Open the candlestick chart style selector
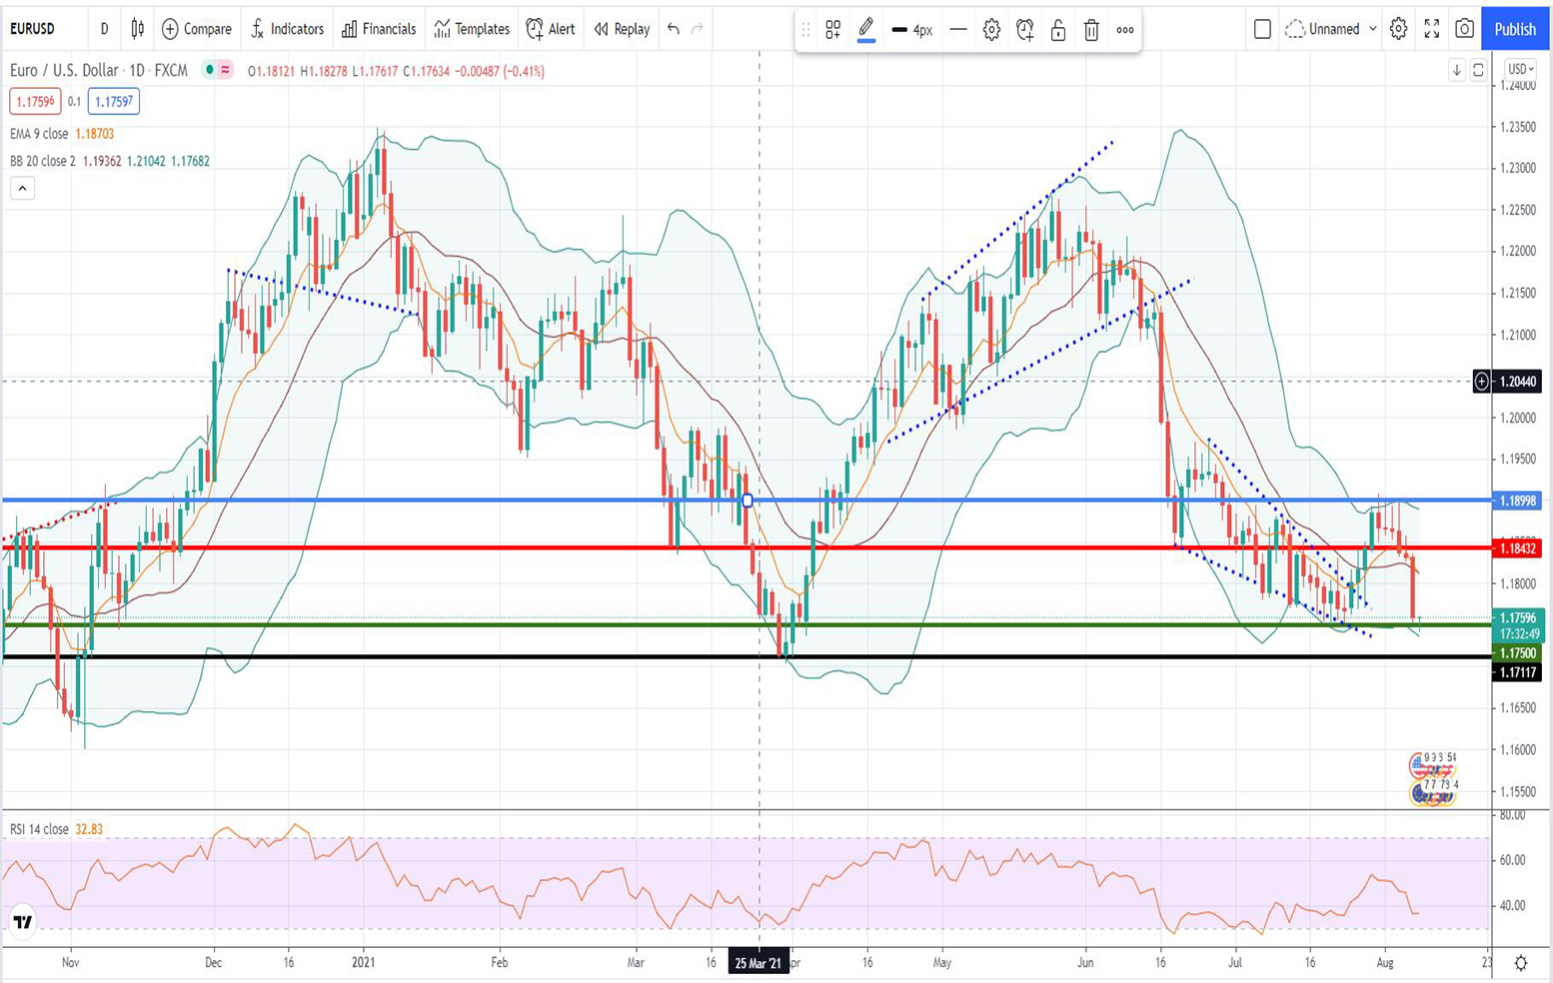This screenshot has width=1553, height=983. (x=138, y=29)
